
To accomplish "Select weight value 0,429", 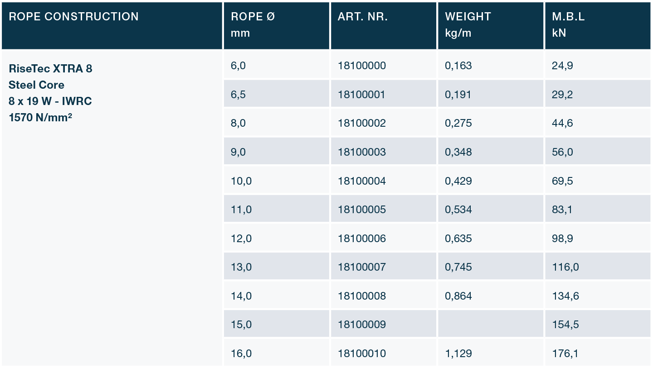I will [x=458, y=181].
